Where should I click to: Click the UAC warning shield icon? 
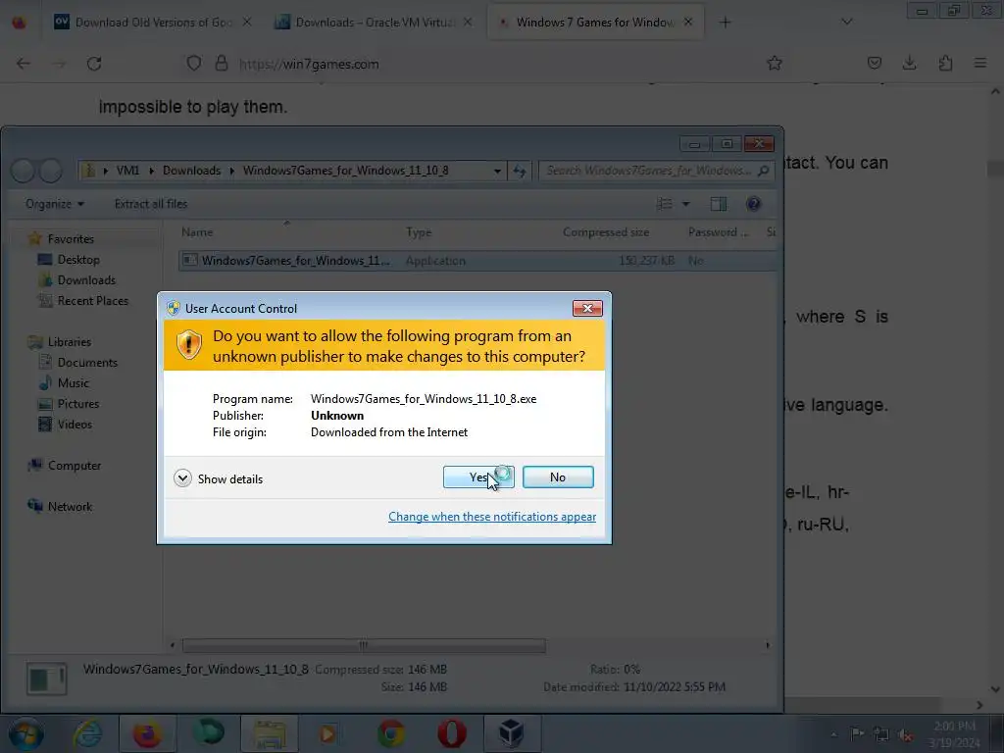point(189,345)
